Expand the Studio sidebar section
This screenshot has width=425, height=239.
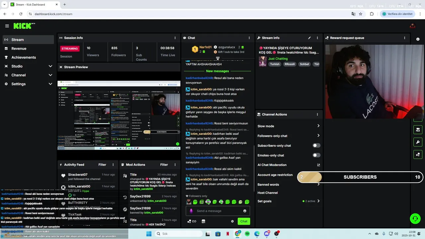(x=50, y=66)
